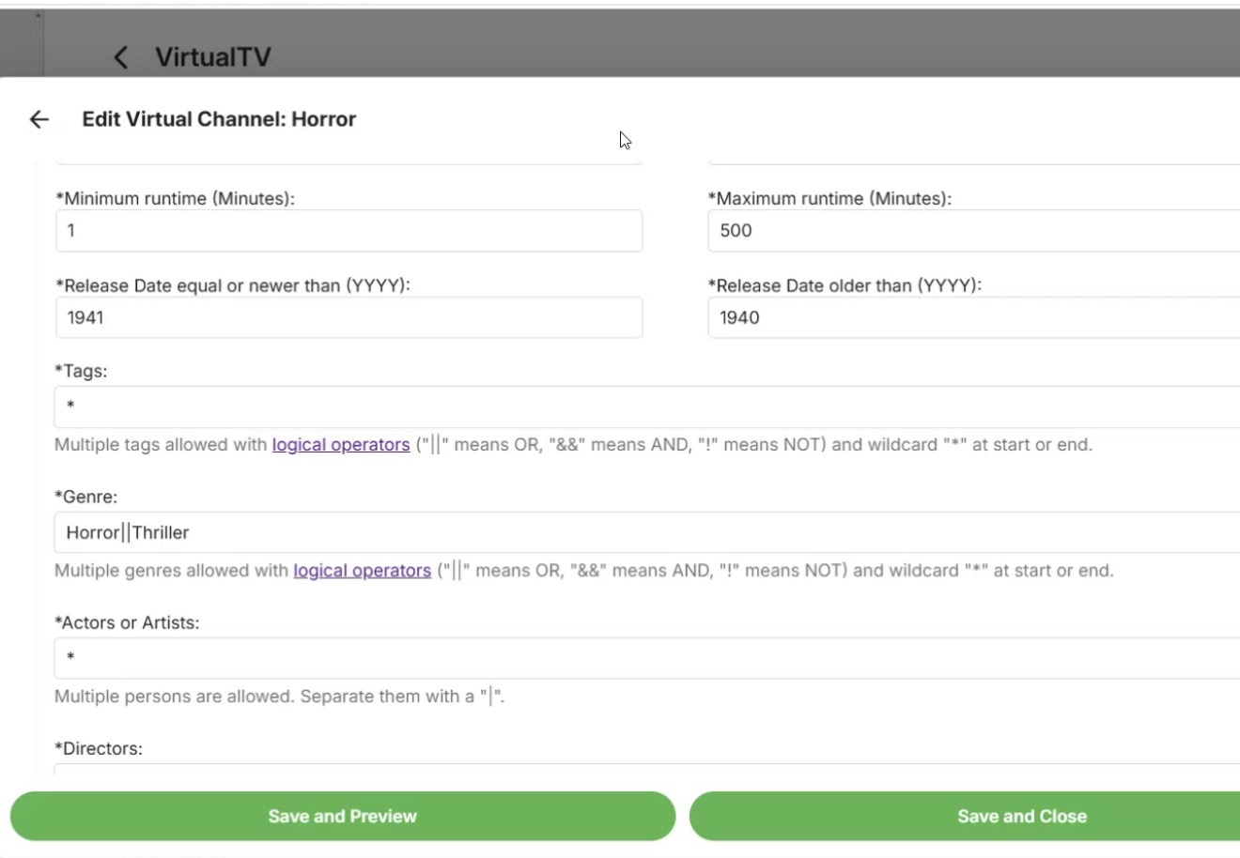The width and height of the screenshot is (1240, 858).
Task: Focus the Minimum runtime input field
Action: pyautogui.click(x=349, y=231)
